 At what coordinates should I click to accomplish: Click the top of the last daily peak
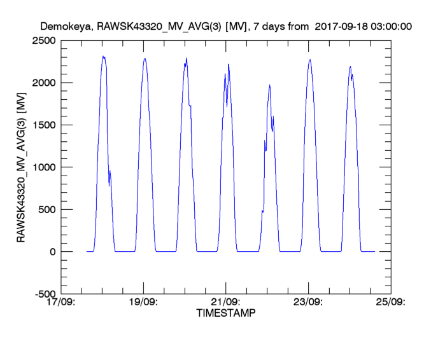pyautogui.click(x=350, y=67)
